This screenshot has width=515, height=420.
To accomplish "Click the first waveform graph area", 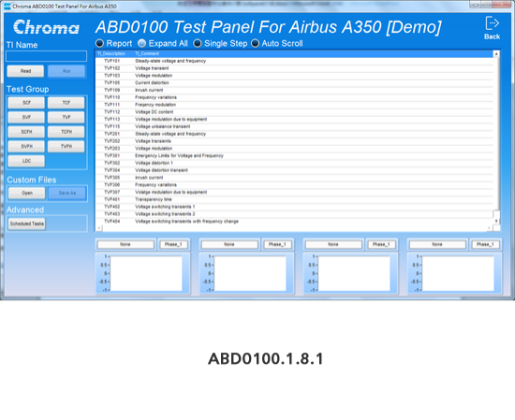I will (x=146, y=274).
